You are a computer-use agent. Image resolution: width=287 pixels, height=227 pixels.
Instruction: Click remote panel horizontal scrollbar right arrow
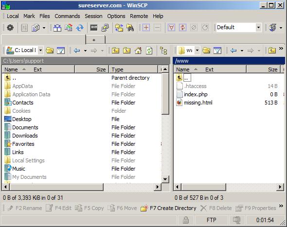(280, 187)
